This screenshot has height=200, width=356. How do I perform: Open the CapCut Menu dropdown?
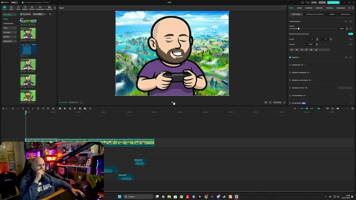pyautogui.click(x=14, y=2)
